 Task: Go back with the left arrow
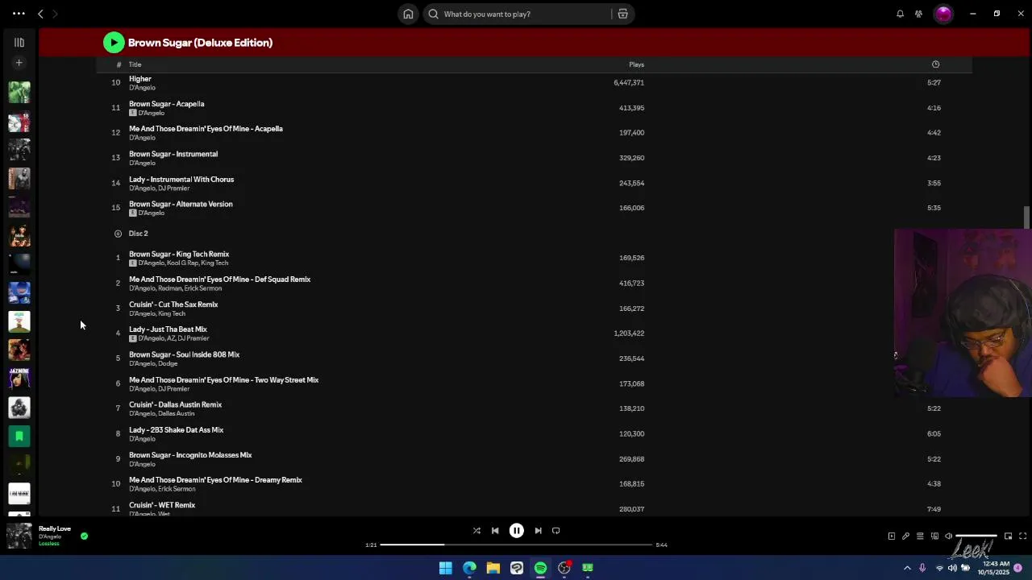click(40, 14)
